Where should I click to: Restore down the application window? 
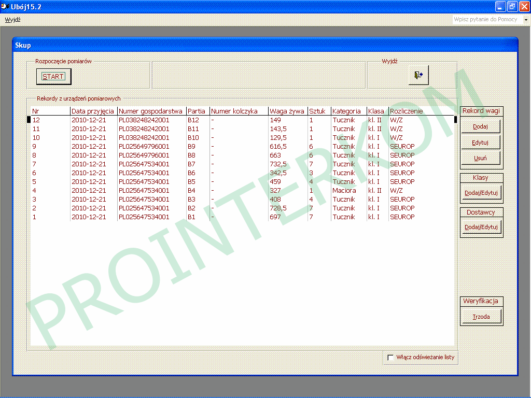[x=512, y=6]
